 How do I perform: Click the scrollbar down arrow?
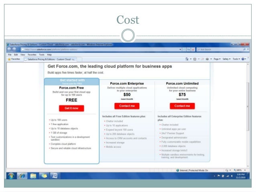(248, 166)
